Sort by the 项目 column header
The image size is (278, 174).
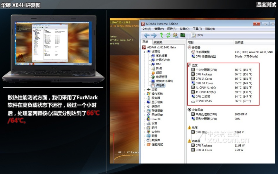(210, 42)
